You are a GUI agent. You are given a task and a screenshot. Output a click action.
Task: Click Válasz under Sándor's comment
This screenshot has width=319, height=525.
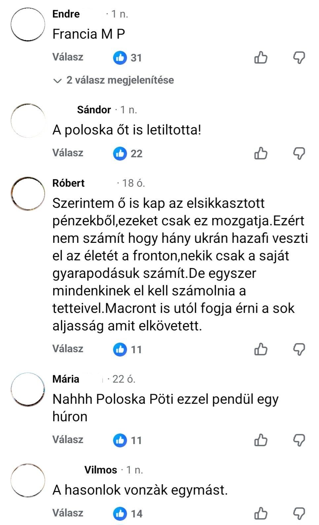pyautogui.click(x=68, y=153)
